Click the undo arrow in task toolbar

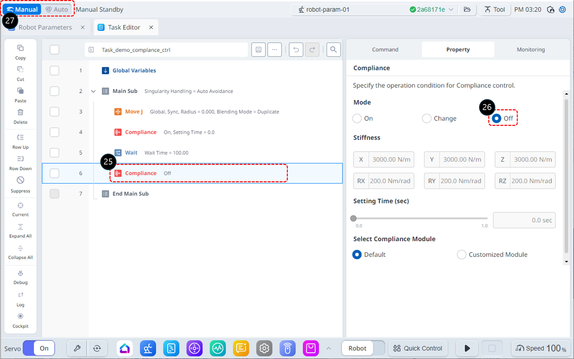point(296,50)
